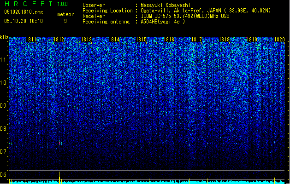Click the ICOM IC-575 receiver text

pos(185,16)
